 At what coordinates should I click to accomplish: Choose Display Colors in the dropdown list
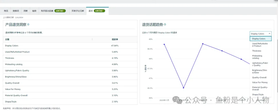[260, 39]
